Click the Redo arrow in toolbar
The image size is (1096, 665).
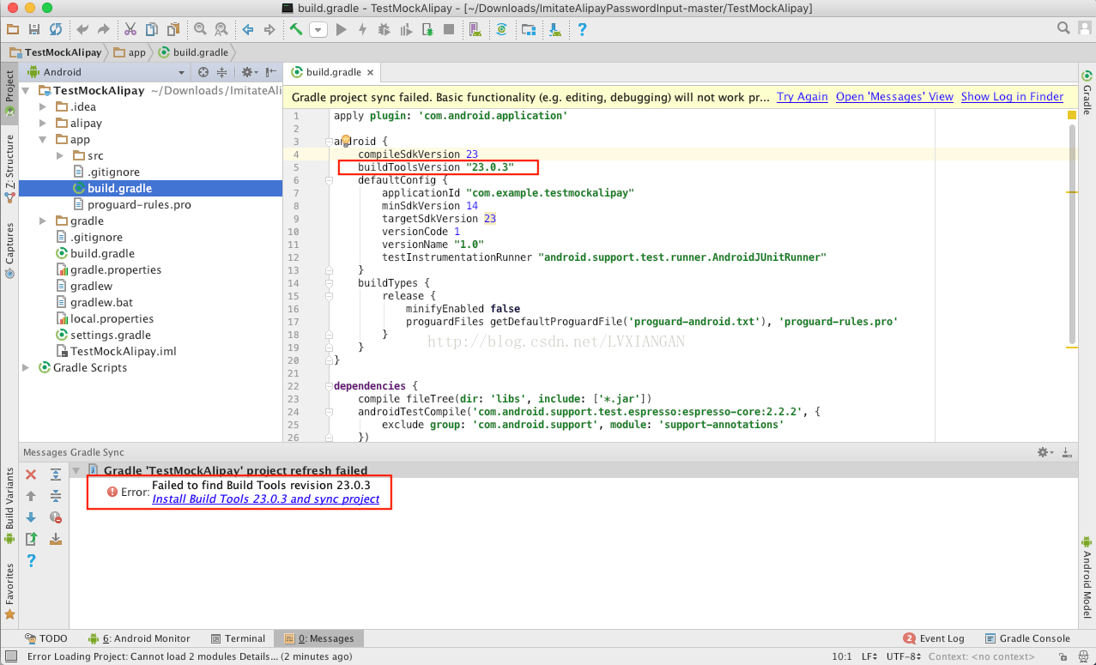[x=105, y=29]
